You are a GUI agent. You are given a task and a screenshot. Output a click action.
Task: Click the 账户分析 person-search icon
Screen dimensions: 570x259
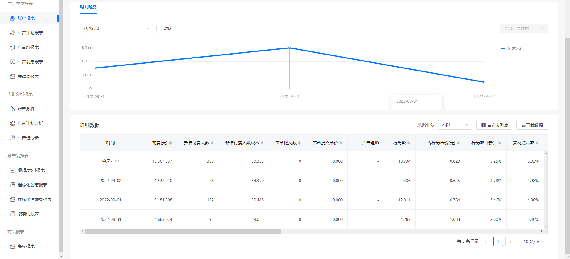tap(12, 109)
